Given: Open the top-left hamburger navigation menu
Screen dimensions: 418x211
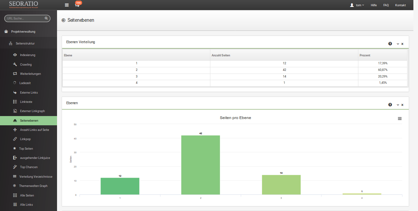Looking at the screenshot, I should [67, 5].
